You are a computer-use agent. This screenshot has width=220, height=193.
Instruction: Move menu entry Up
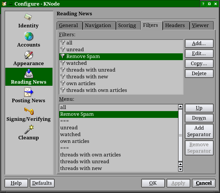(199, 108)
